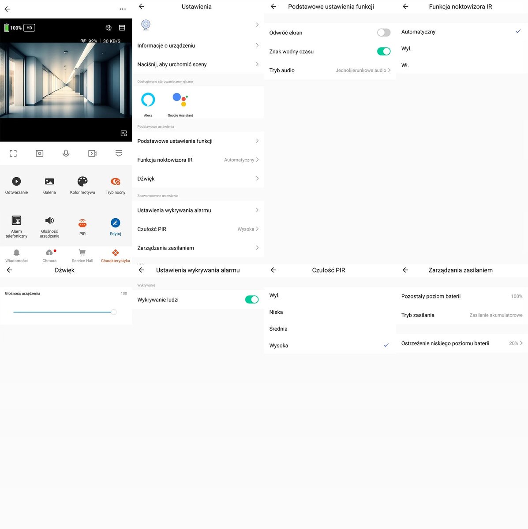Screen dimensions: 528x529
Task: Adjust the Głośność urządzenia slider handle
Action: click(114, 312)
